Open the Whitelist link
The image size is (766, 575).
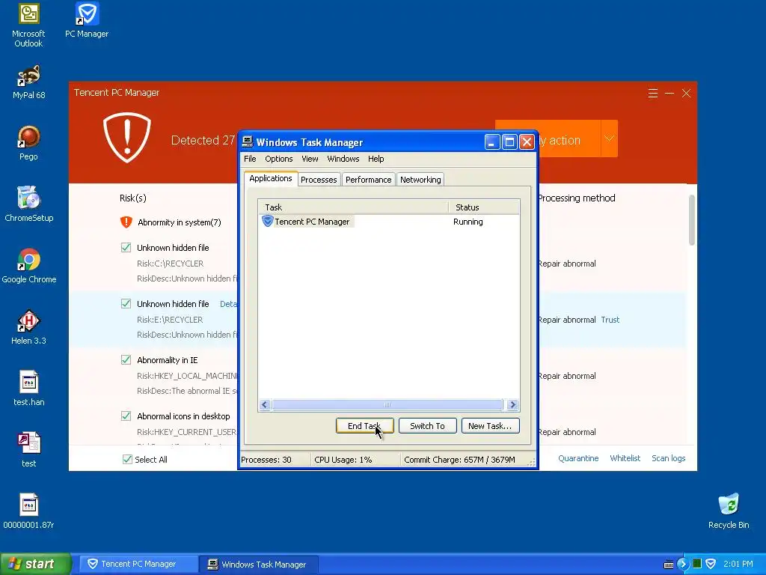point(625,458)
